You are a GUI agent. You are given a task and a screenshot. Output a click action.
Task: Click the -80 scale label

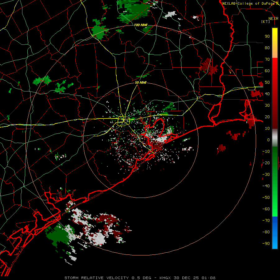pyautogui.click(x=266, y=232)
